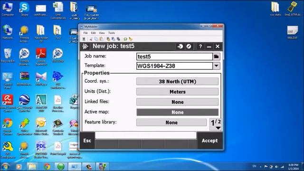304x171 pixels.
Task: Select the ccc static folder on desktop
Action: [275, 9]
